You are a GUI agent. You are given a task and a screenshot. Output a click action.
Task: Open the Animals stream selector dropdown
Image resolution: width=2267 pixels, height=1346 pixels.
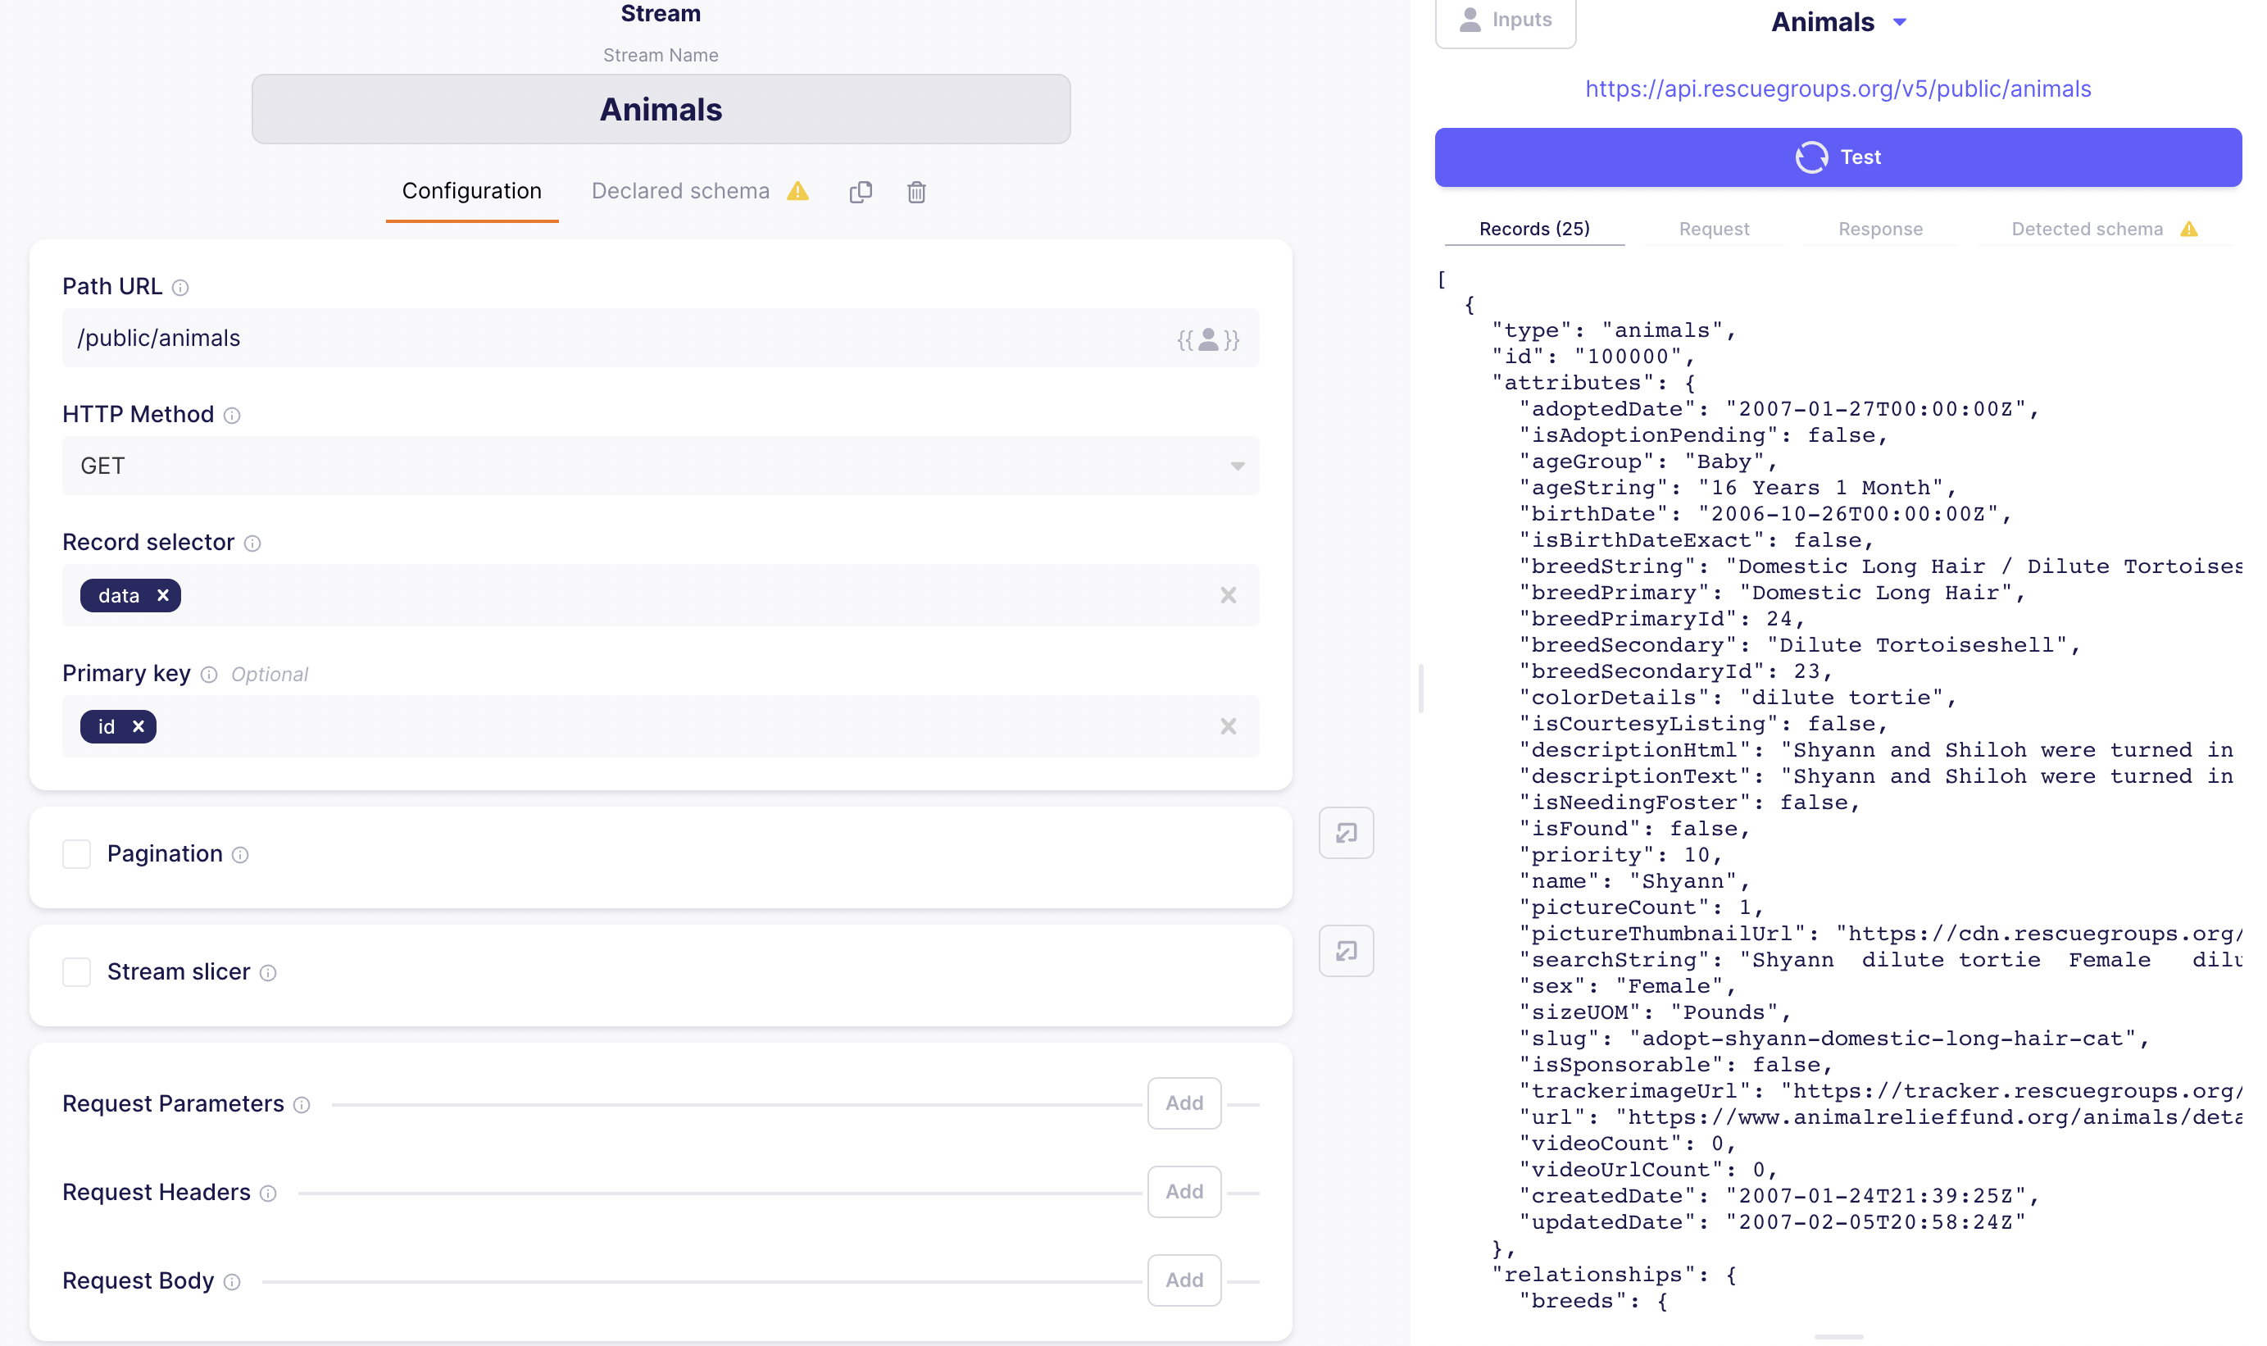[x=1901, y=22]
